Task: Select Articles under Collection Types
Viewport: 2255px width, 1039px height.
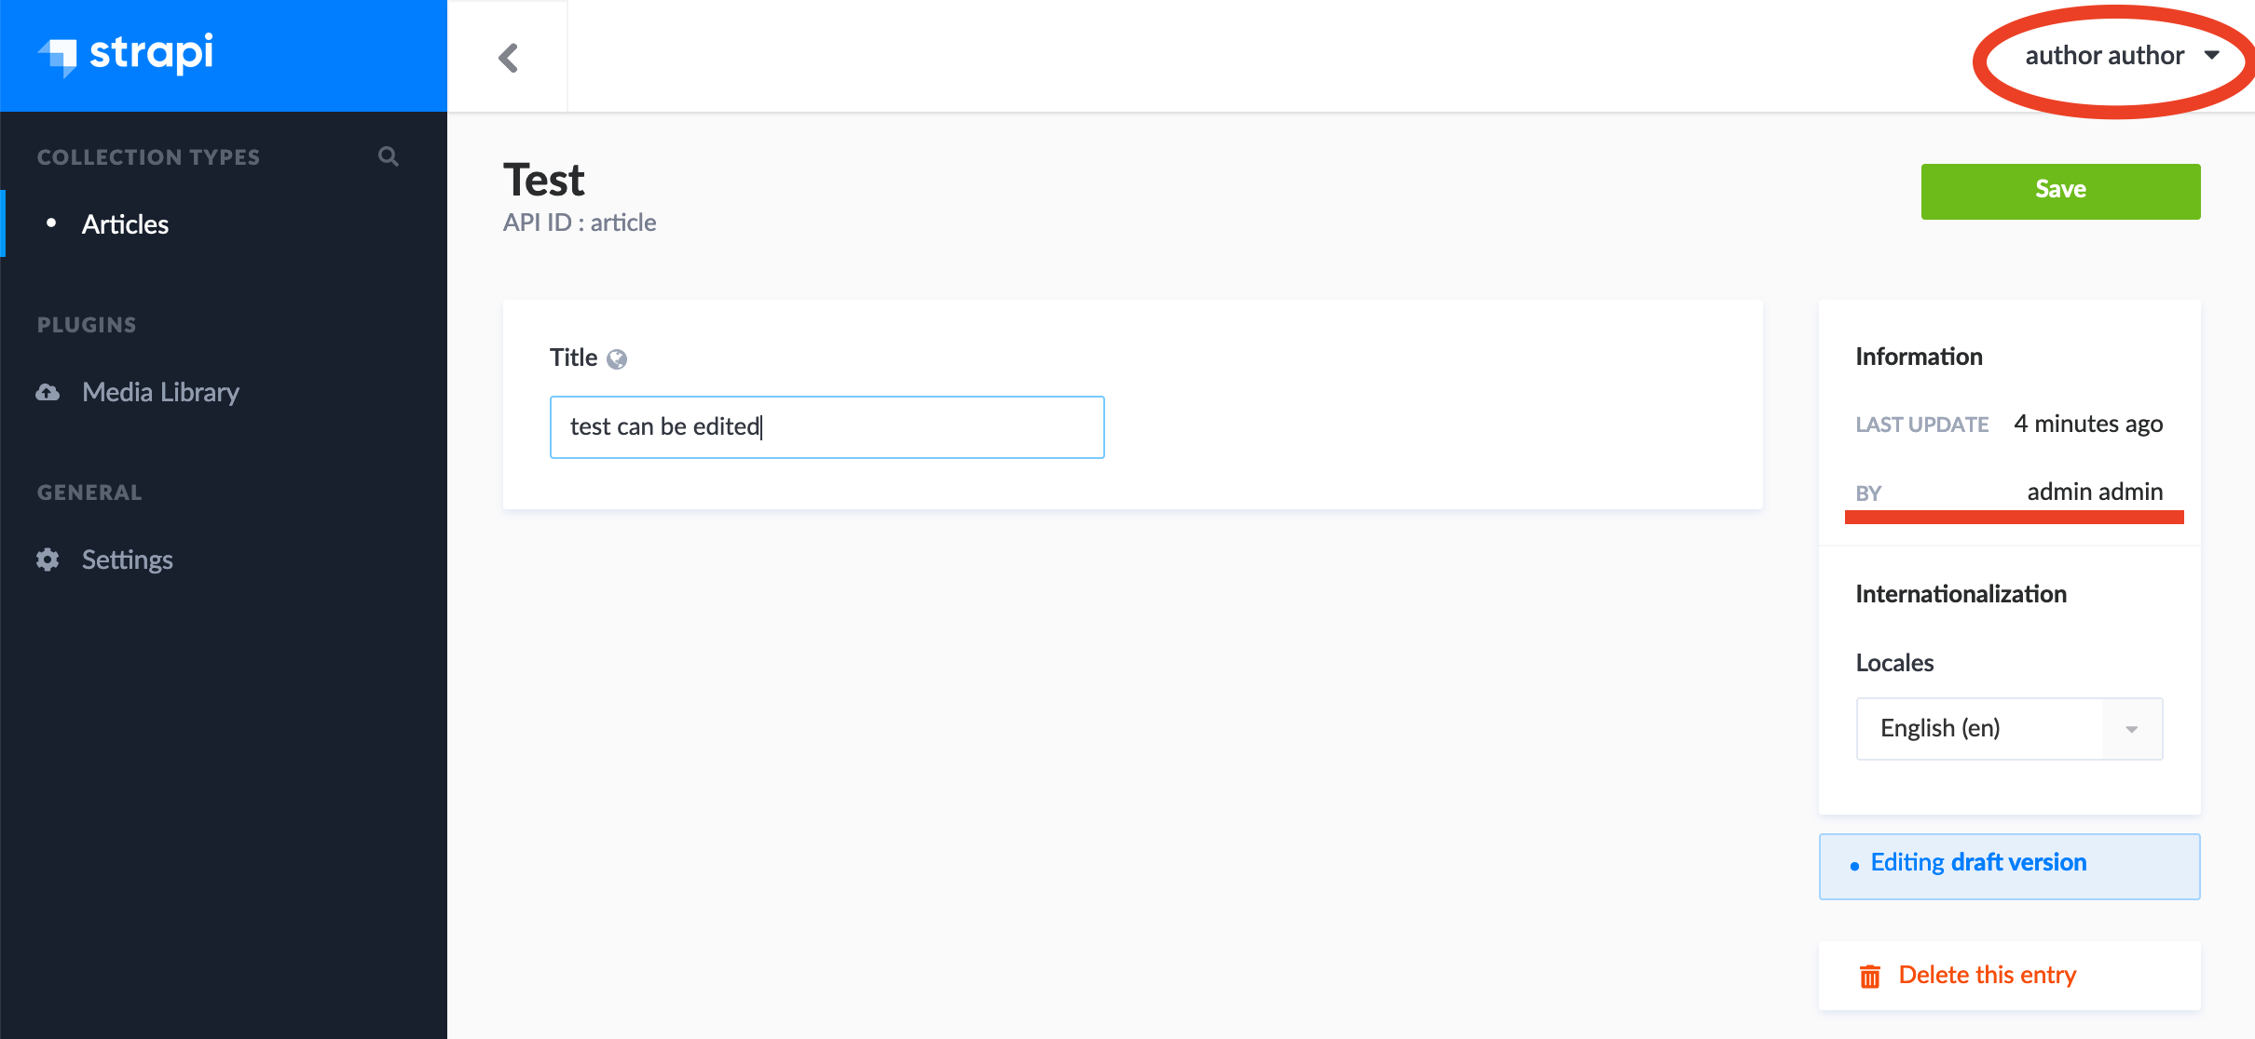Action: point(125,223)
